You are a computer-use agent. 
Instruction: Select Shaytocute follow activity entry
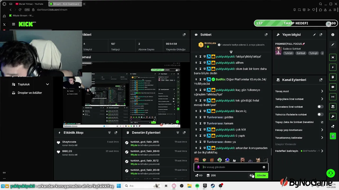[88, 144]
